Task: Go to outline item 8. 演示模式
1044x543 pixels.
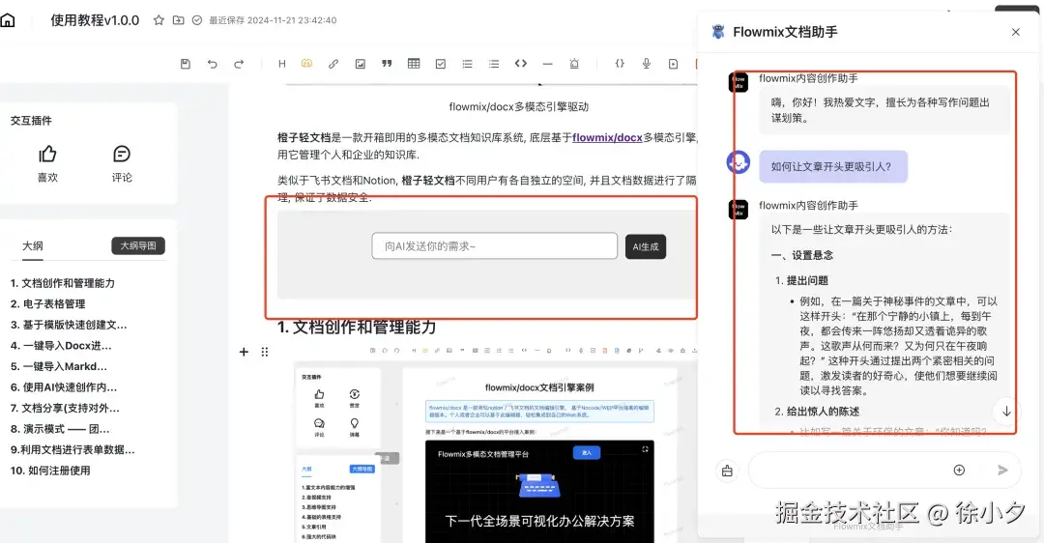Action: pos(60,429)
